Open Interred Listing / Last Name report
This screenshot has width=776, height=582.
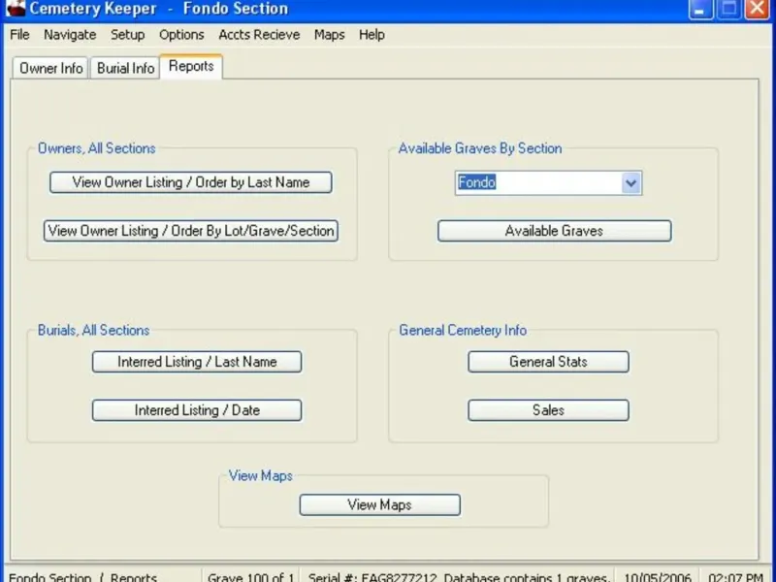pos(197,362)
